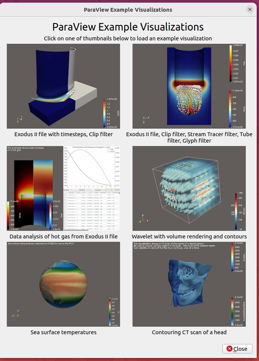This screenshot has width=259, height=361.
Task: Click the 'Contouring CT scan of a head' caption
Action: tap(189, 332)
